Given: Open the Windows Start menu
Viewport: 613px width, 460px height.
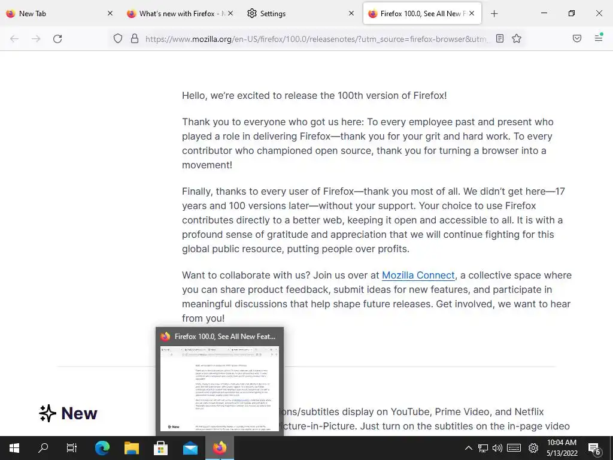Looking at the screenshot, I should click(14, 448).
